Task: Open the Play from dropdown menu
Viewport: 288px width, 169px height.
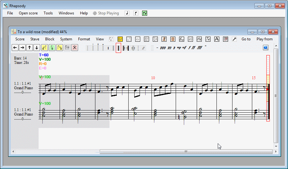Action: click(x=264, y=39)
